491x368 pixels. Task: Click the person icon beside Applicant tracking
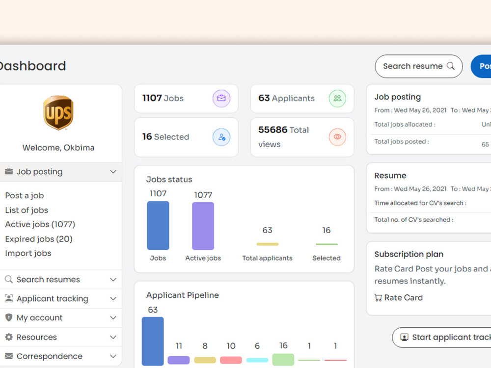click(9, 298)
